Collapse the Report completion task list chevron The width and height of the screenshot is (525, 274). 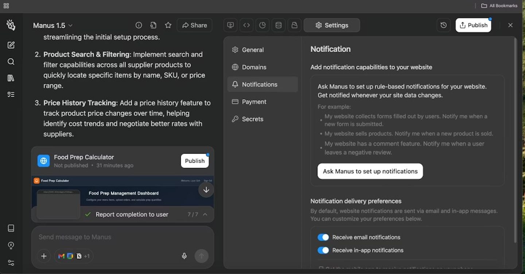205,214
